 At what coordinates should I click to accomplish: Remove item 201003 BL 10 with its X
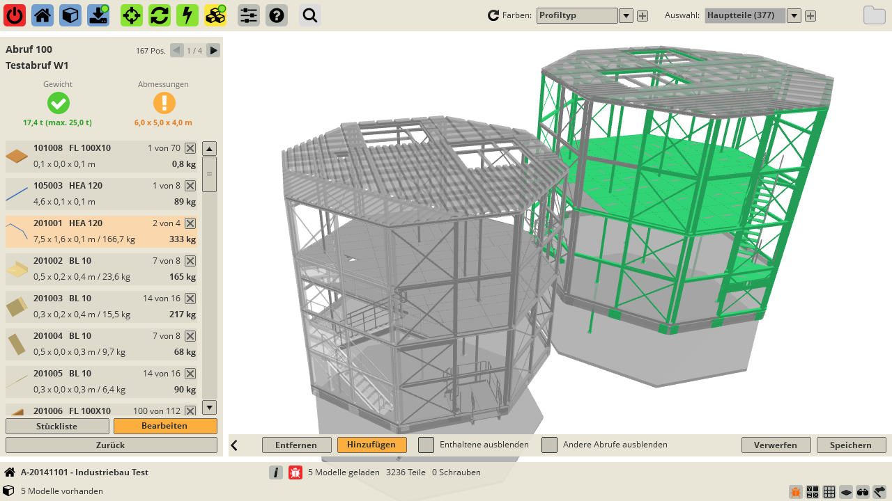click(190, 299)
